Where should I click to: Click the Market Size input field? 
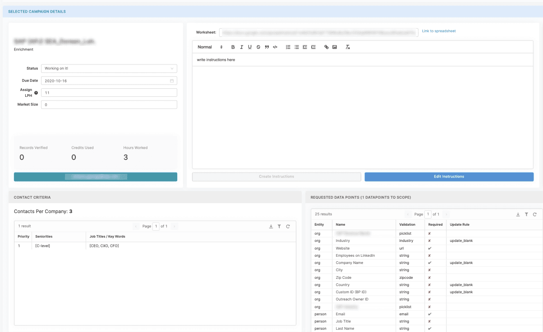coord(109,105)
